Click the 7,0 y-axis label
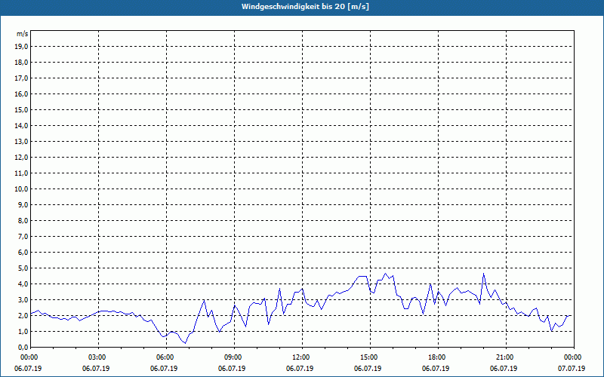Screen dimensions: 604x377 [x=23, y=236]
